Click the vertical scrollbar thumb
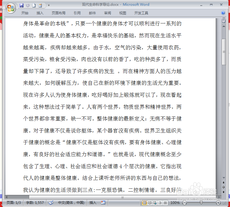Screen dimensions: 230x207 point(224,52)
